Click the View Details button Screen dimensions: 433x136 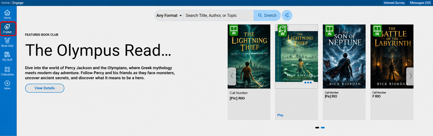point(45,88)
